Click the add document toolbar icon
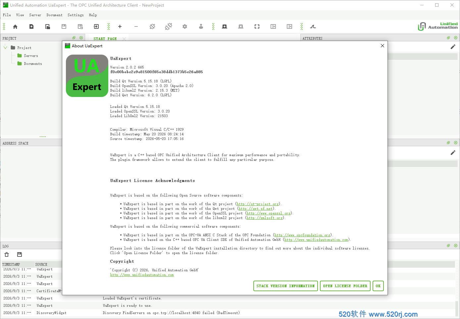 coord(225,26)
